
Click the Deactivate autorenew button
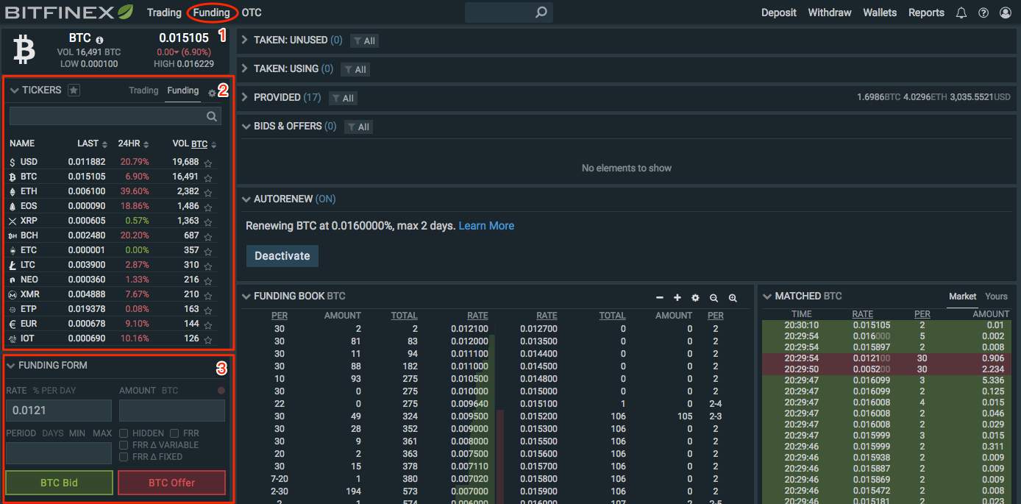[x=282, y=256]
